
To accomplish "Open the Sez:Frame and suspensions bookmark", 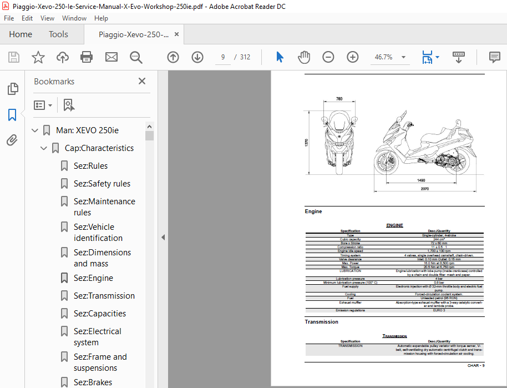I will pyautogui.click(x=100, y=362).
